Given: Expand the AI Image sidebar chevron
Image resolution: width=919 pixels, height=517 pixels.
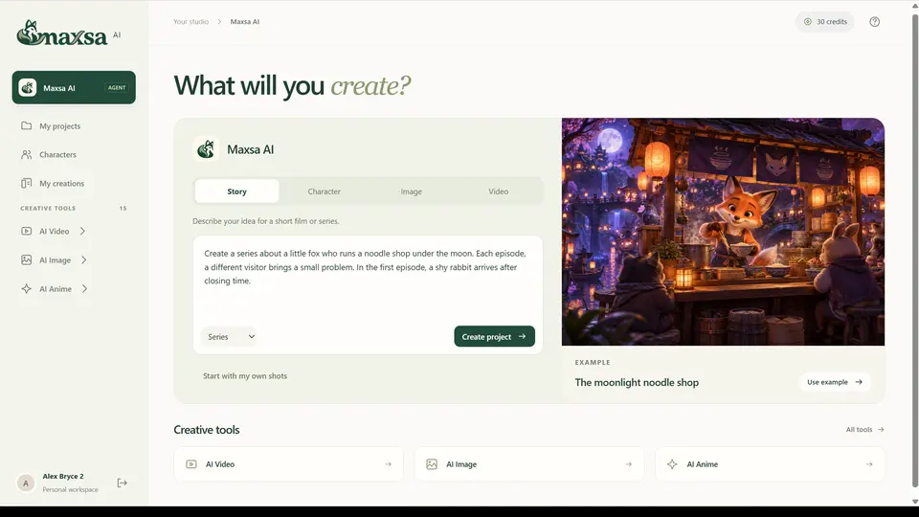Looking at the screenshot, I should 84,259.
